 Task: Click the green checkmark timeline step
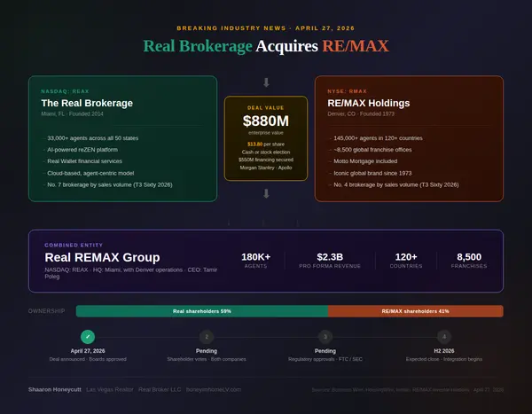pos(88,337)
